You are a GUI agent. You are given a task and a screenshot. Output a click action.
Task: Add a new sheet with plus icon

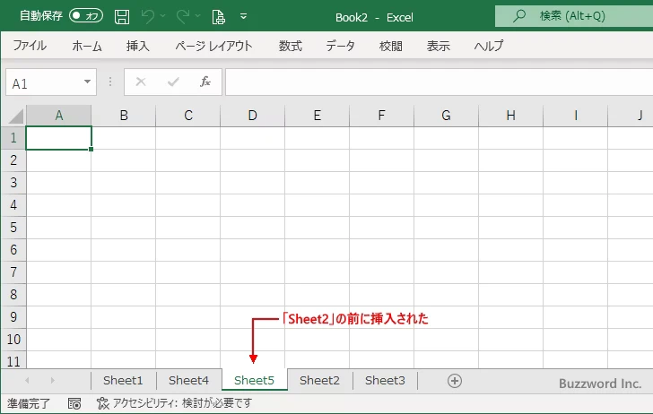point(455,380)
